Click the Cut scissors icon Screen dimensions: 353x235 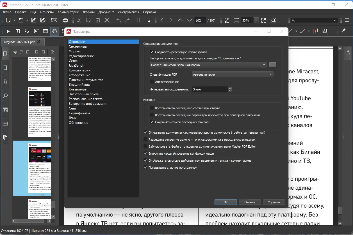(x=79, y=20)
